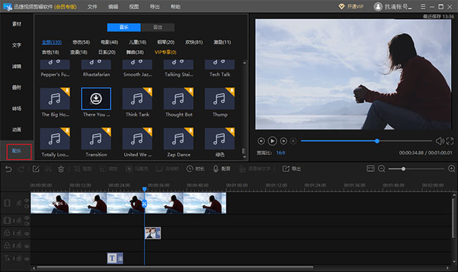Split clip with the scissors icon
The height and width of the screenshot is (272, 458).
coord(49,169)
